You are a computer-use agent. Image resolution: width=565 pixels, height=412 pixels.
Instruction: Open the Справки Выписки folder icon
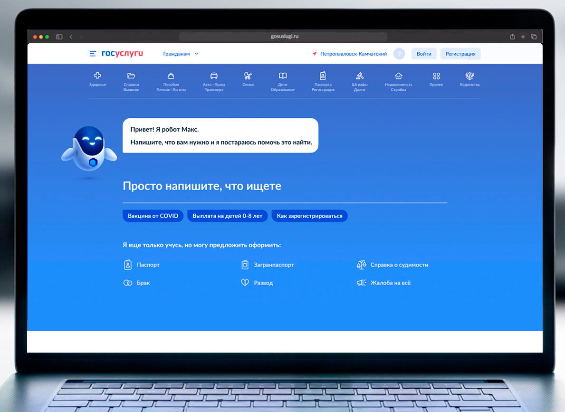131,76
